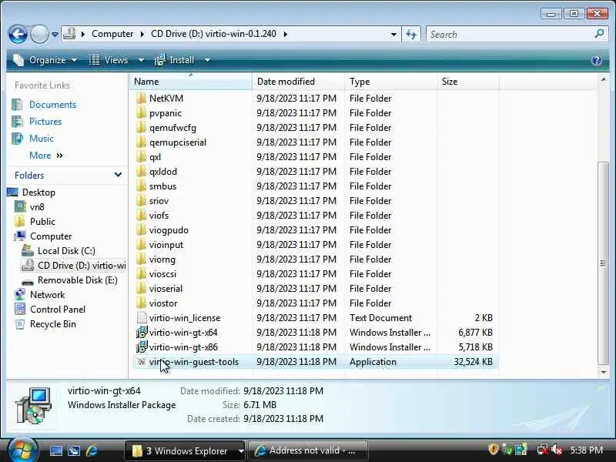This screenshot has height=462, width=616.
Task: Open Documents favorite link
Action: click(52, 105)
